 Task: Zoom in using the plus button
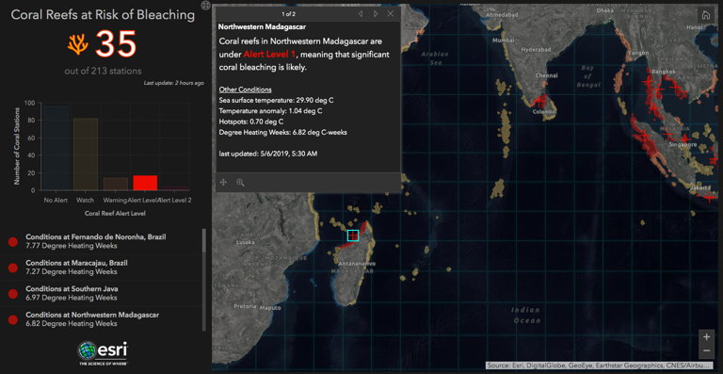pyautogui.click(x=706, y=336)
